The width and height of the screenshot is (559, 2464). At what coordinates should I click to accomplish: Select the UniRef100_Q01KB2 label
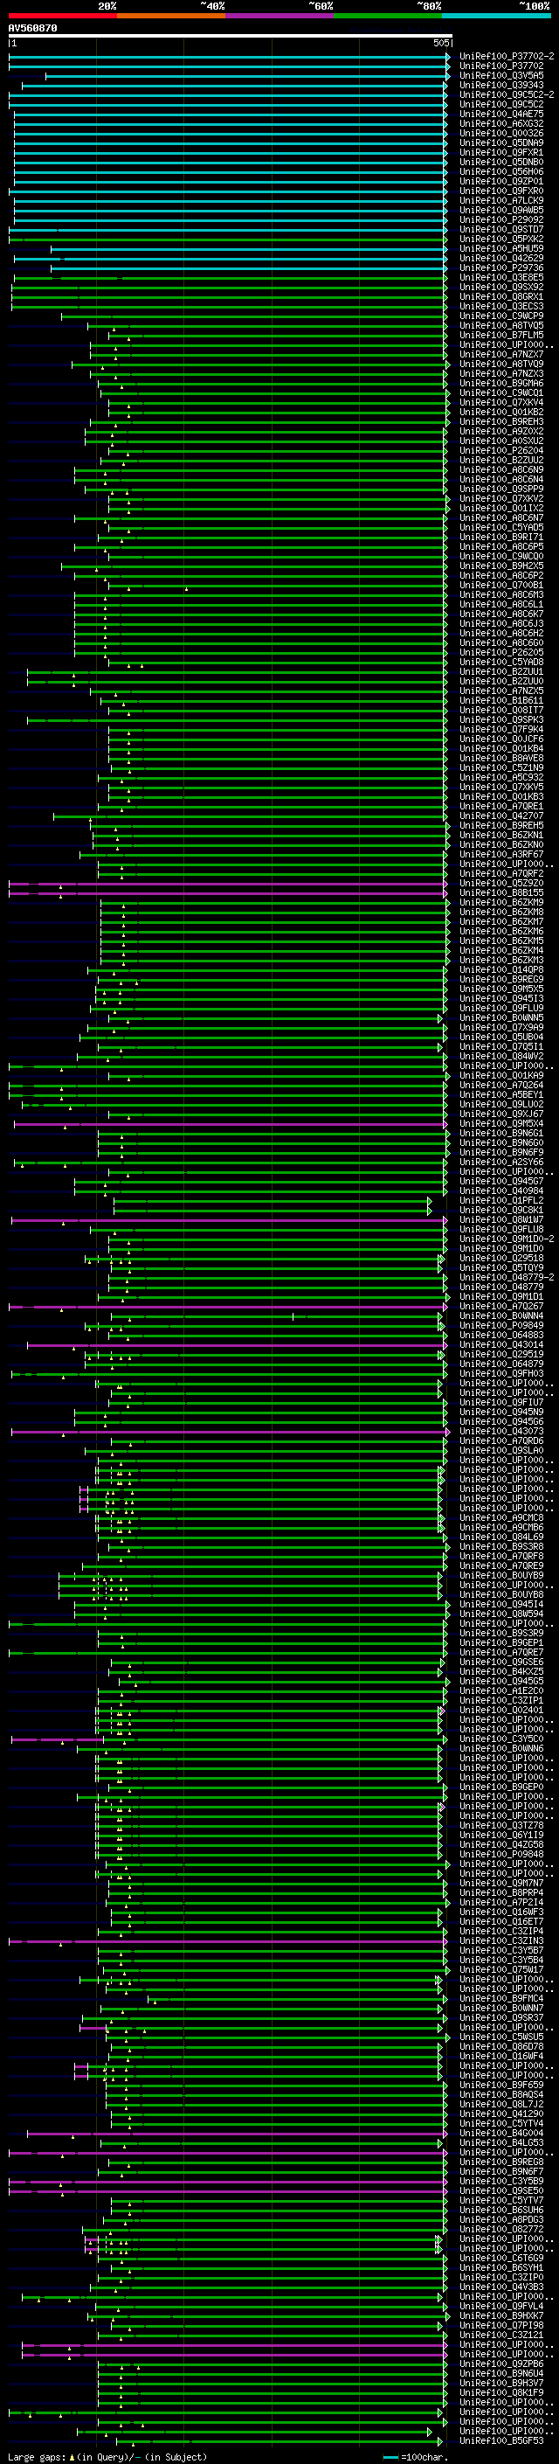(x=501, y=413)
